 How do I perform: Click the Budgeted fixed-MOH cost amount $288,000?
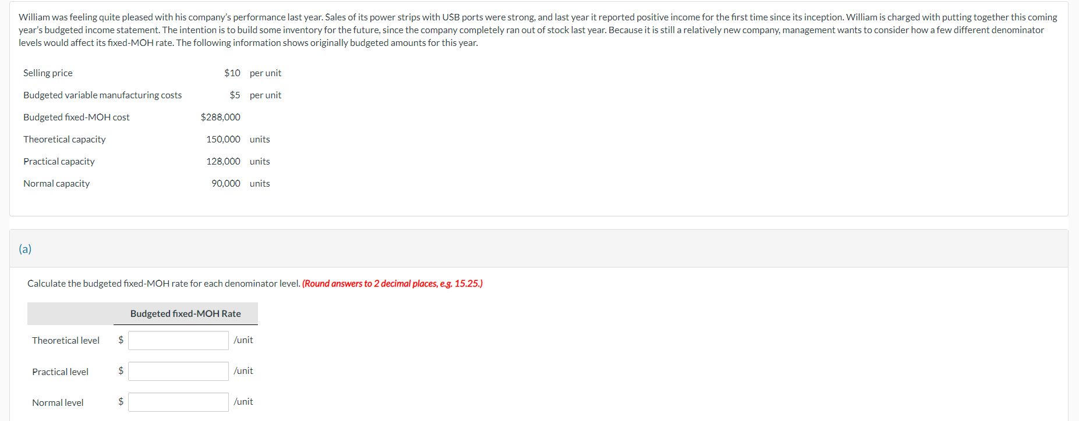221,117
